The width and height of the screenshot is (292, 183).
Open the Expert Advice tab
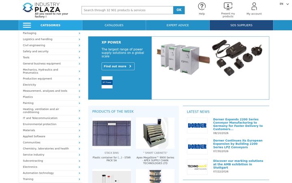click(x=178, y=25)
